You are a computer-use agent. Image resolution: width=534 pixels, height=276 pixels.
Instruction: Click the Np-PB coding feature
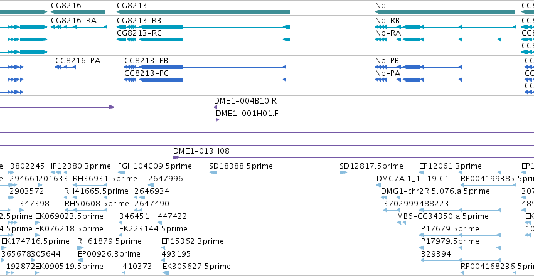point(419,67)
